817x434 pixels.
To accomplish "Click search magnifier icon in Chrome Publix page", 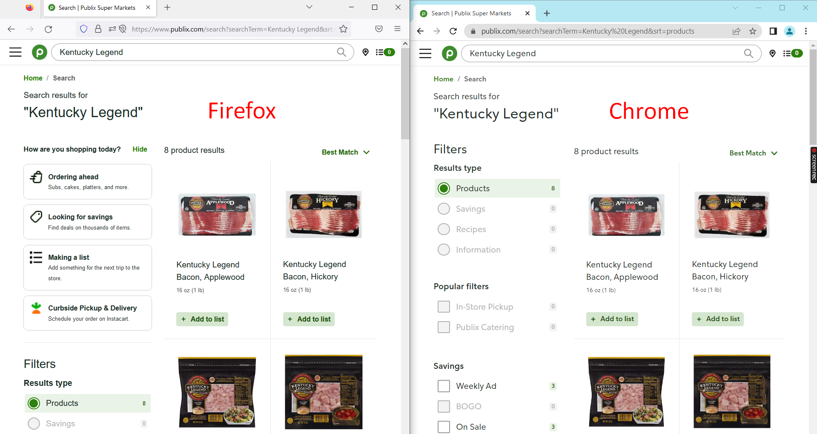I will point(748,53).
